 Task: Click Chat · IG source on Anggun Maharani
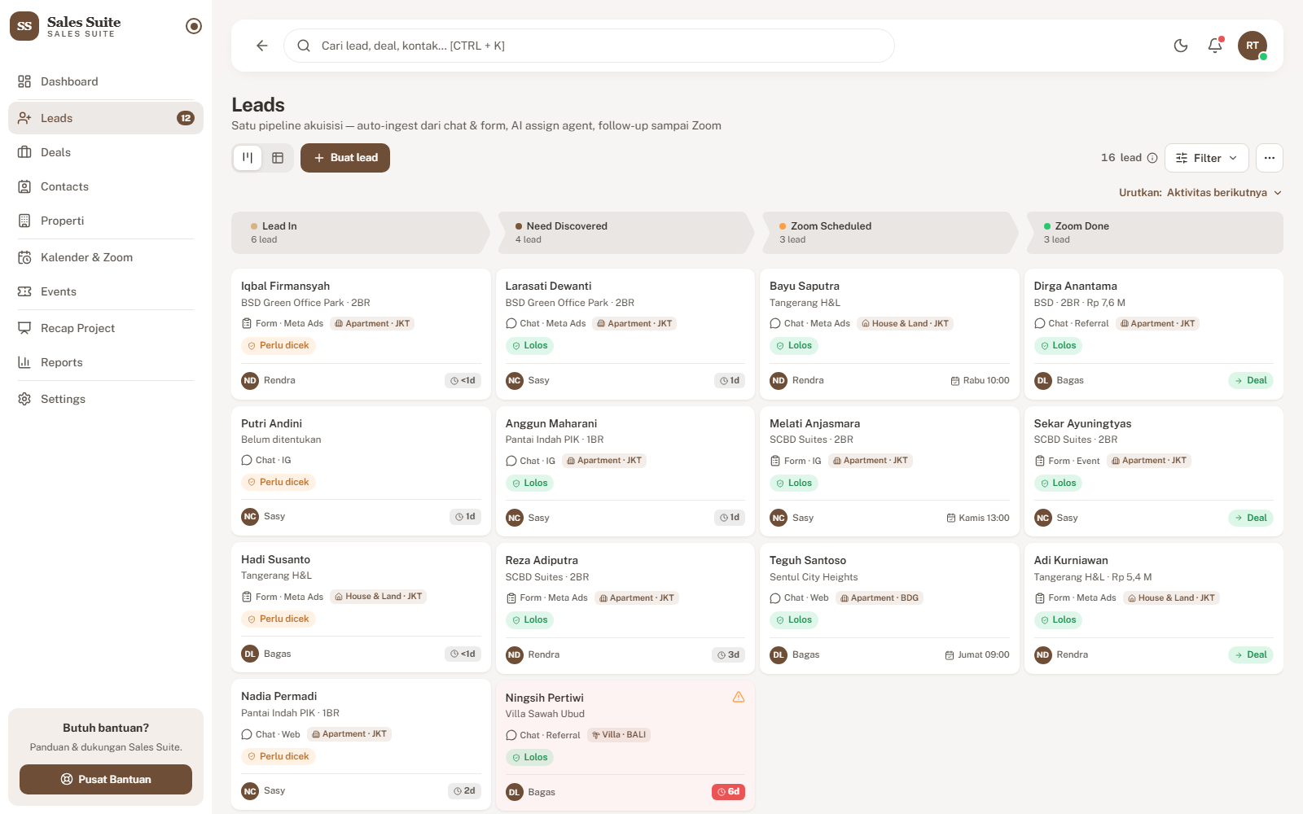tap(530, 461)
